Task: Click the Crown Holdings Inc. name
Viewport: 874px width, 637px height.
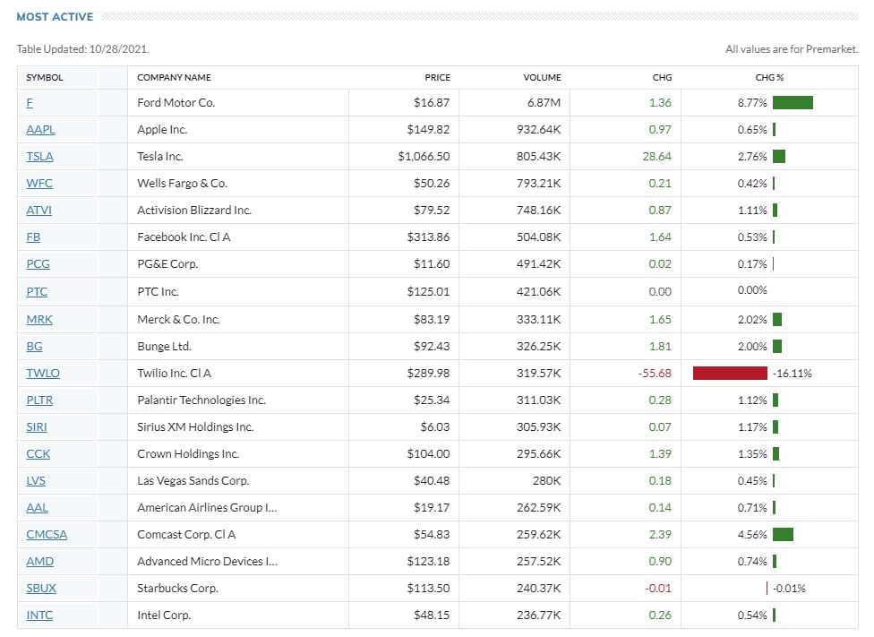Action: click(x=188, y=454)
